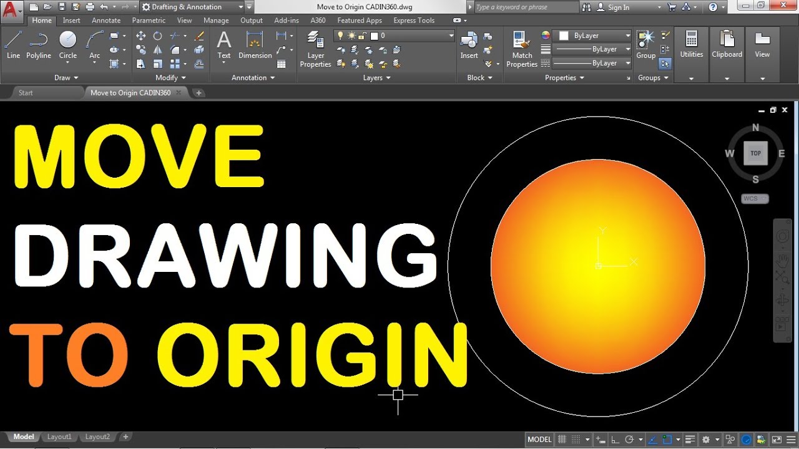Image resolution: width=799 pixels, height=449 pixels.
Task: Open the Manage ribbon tab
Action: 216,21
